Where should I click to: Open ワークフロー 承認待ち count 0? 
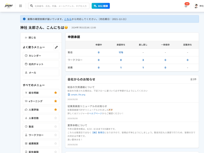pyautogui.click(x=121, y=60)
